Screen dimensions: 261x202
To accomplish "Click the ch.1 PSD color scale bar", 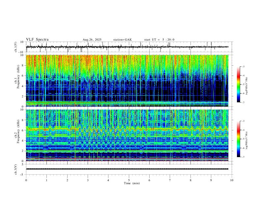I will [x=238, y=84].
